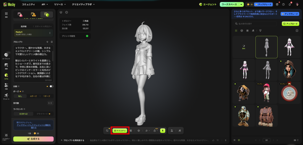Expand the prompt bar chevron at bottom
Viewport: 303px width, 145px height.
click(225, 140)
